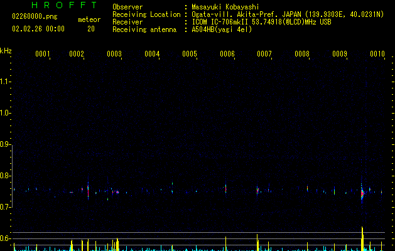This screenshot has height=251, width=395.
Task: Click time marker 0005
Action: coord(190,53)
